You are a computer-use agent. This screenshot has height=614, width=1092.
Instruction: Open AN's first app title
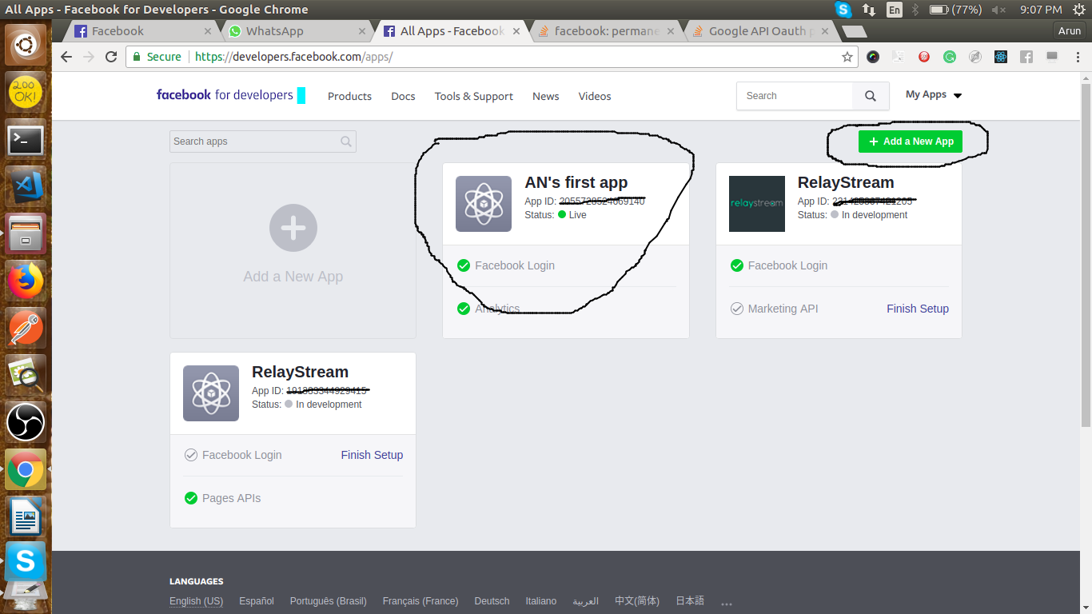click(x=576, y=183)
